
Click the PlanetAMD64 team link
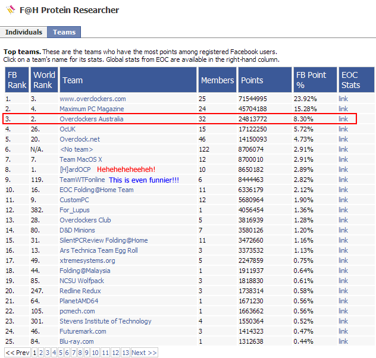79,301
